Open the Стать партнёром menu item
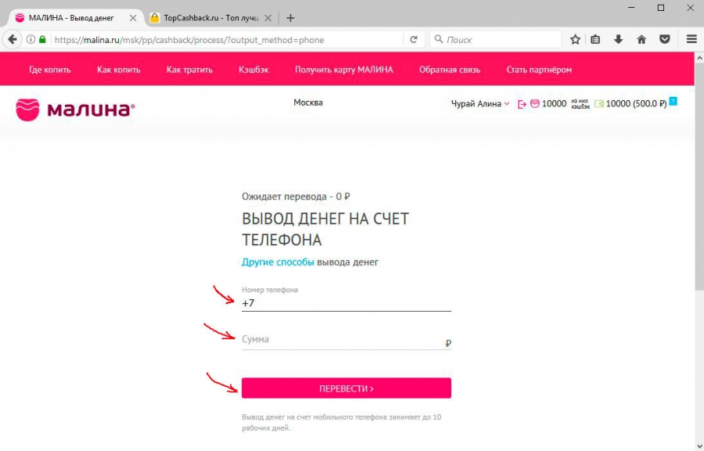 tap(539, 70)
